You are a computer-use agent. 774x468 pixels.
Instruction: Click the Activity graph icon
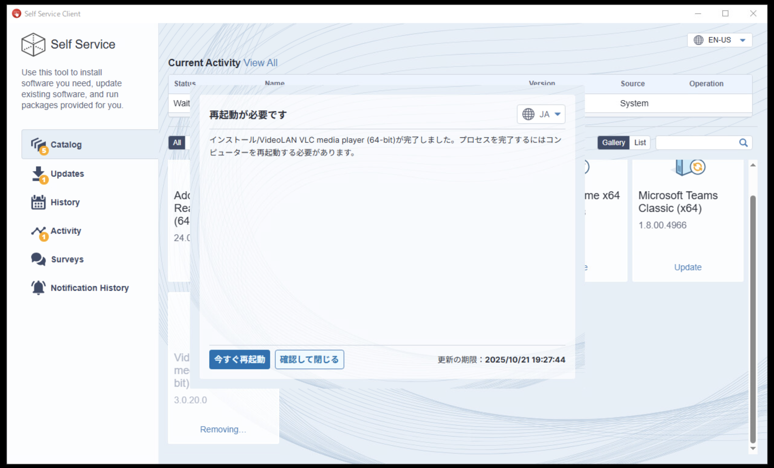(38, 231)
